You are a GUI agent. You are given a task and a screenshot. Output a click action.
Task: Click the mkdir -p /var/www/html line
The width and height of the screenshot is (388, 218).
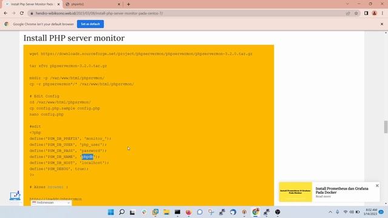pos(67,78)
